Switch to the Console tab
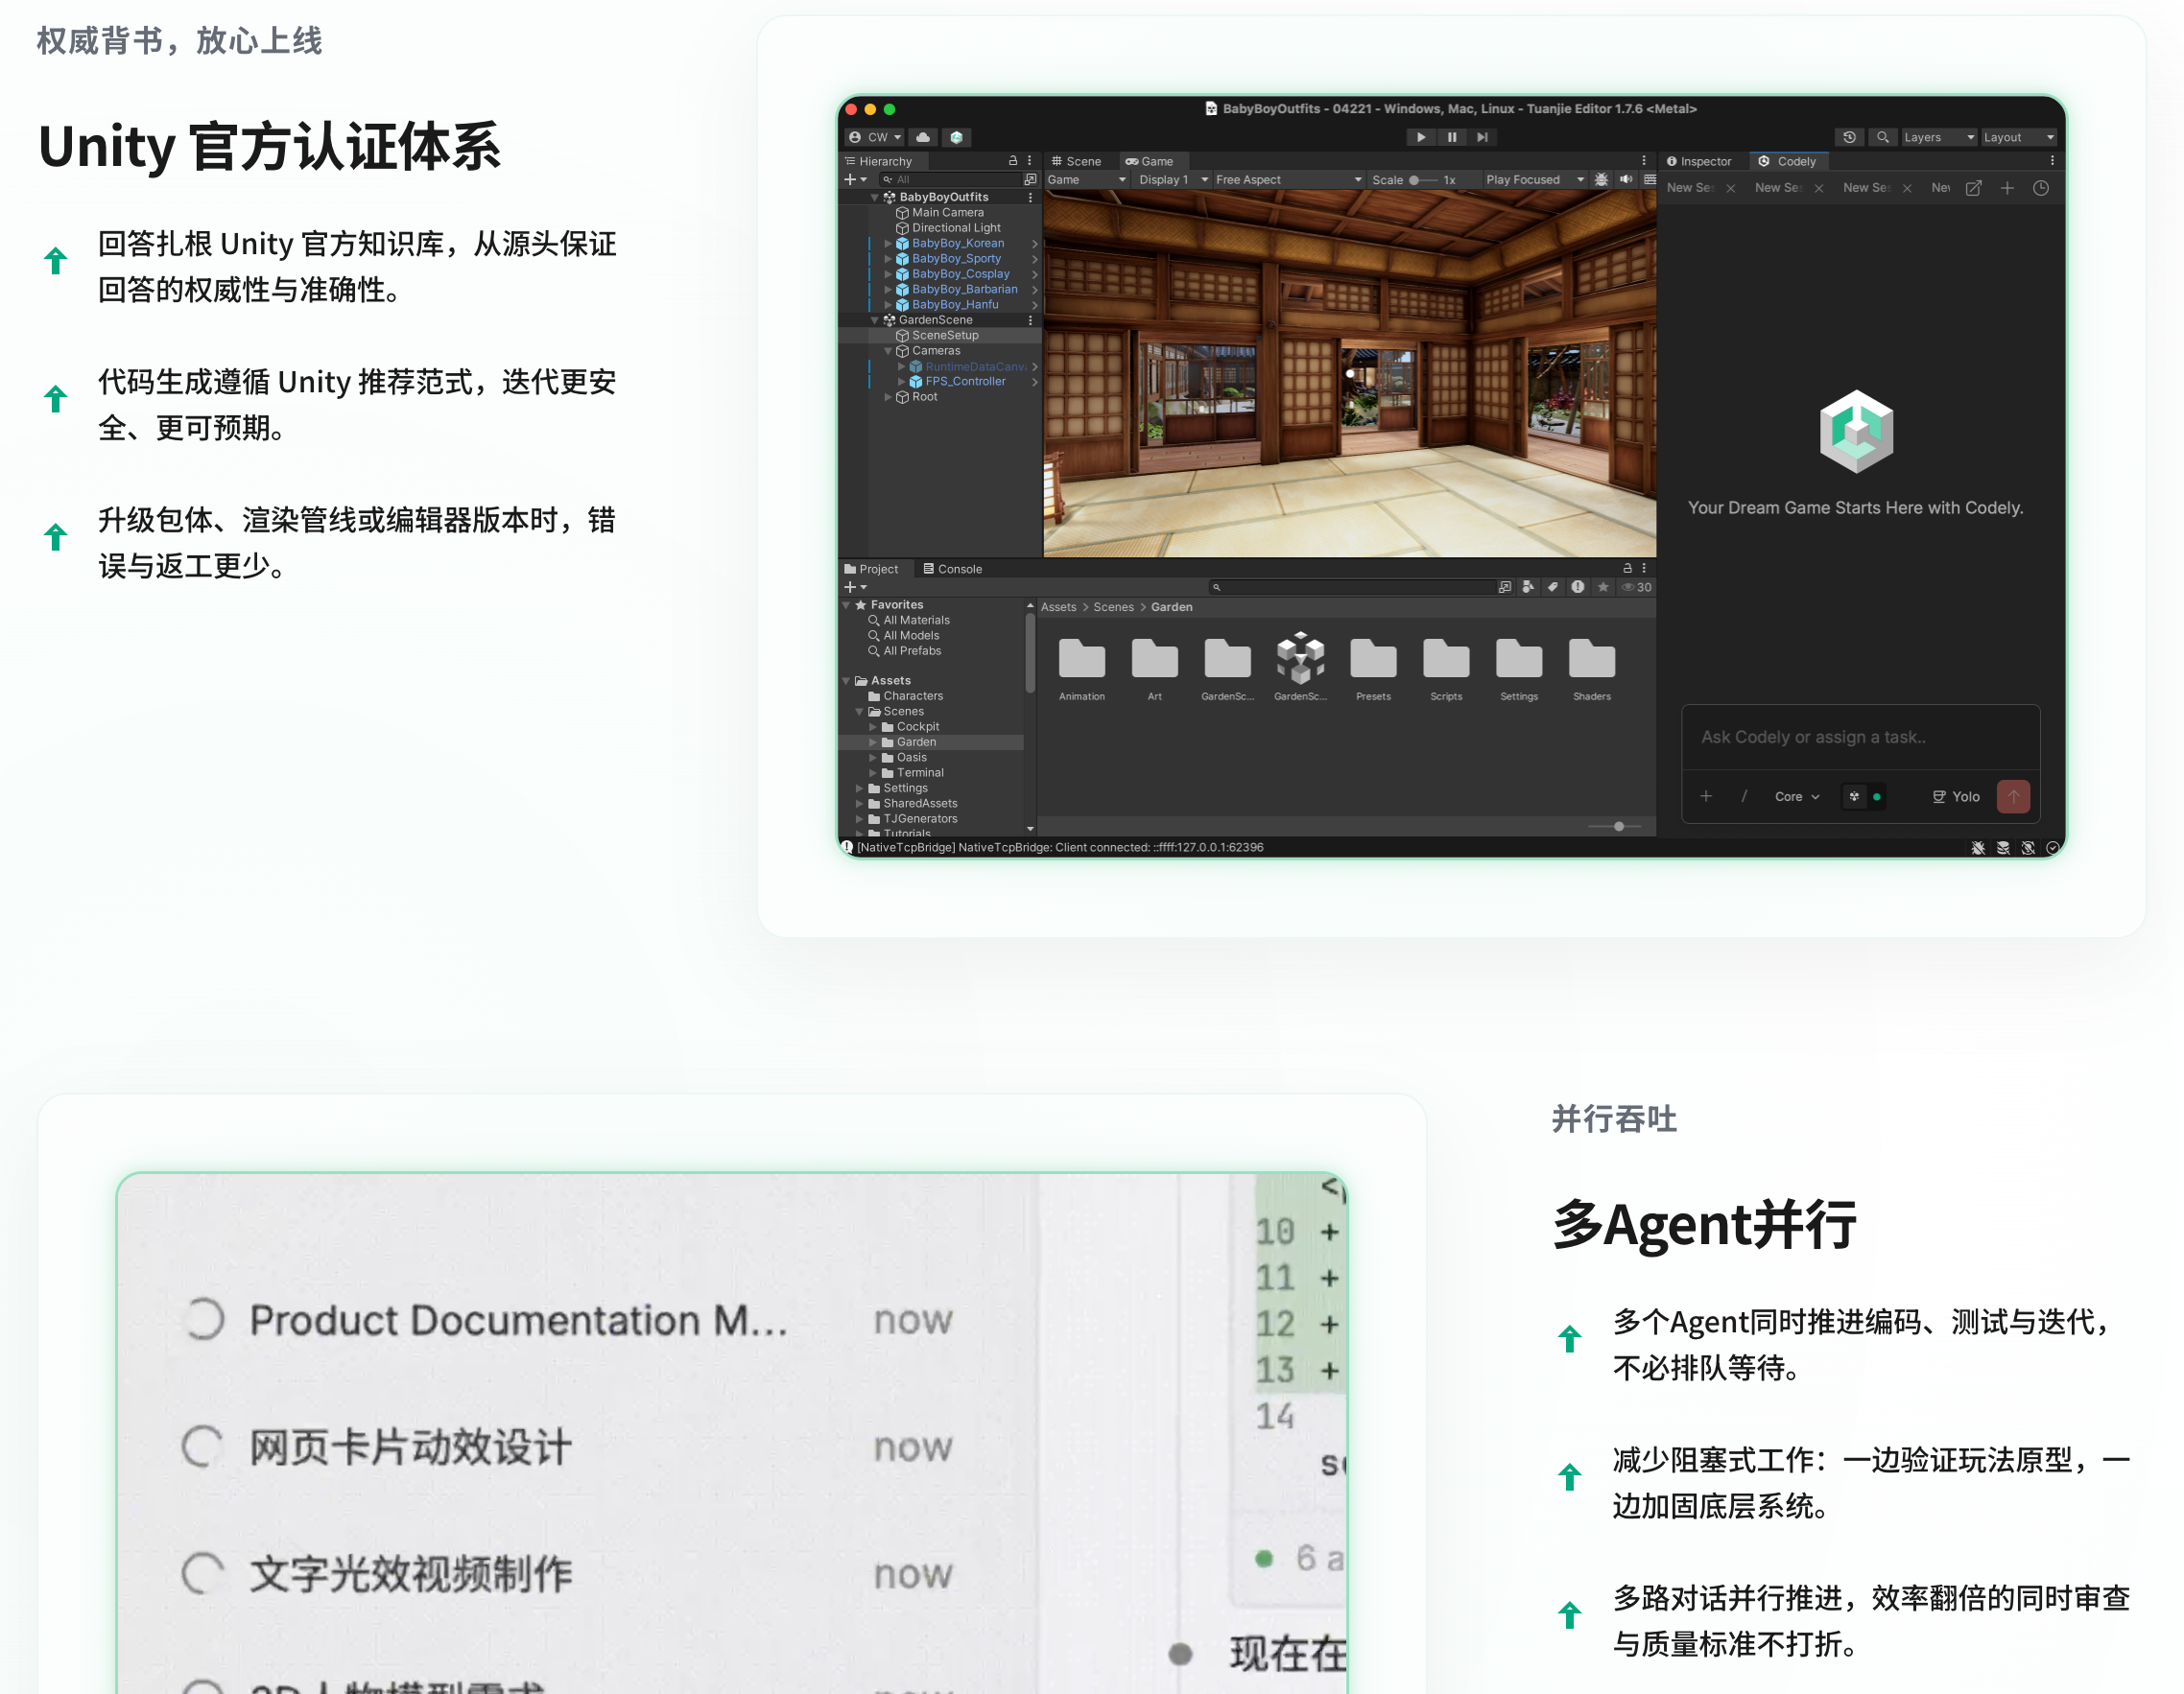2184x1694 pixels. click(x=952, y=569)
